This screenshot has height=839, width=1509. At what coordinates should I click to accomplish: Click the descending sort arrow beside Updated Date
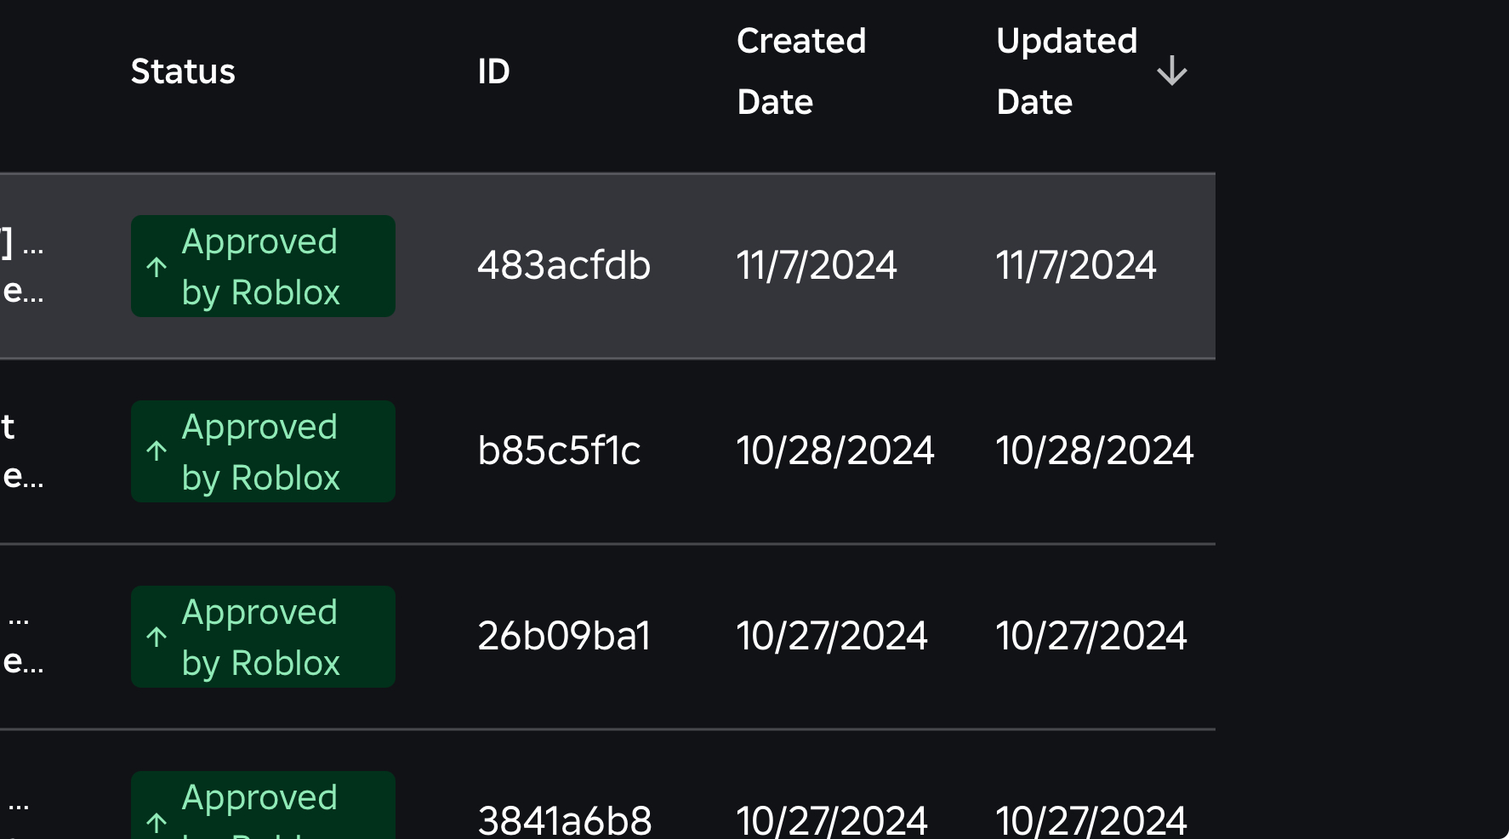1171,71
